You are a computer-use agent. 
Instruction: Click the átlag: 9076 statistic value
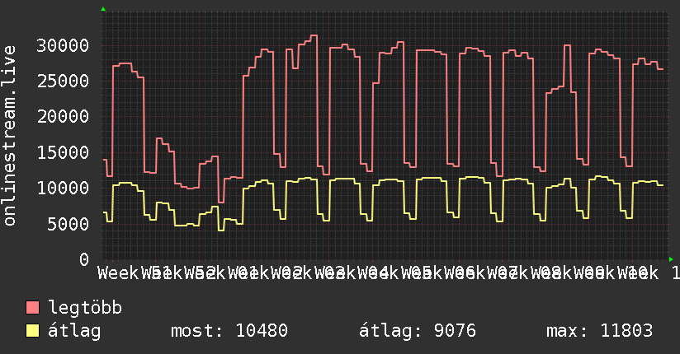coord(418,331)
